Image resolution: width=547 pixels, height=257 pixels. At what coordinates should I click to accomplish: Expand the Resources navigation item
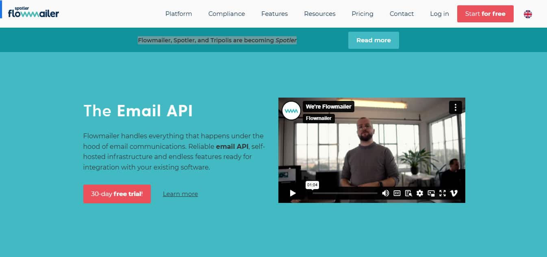pos(319,14)
